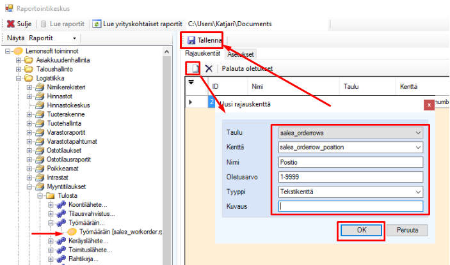Open the Kenttä dropdown list
This screenshot has width=450, height=265.
point(418,148)
